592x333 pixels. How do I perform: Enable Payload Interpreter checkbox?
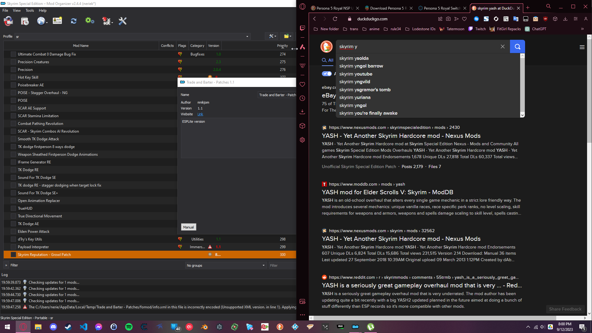tap(13, 247)
